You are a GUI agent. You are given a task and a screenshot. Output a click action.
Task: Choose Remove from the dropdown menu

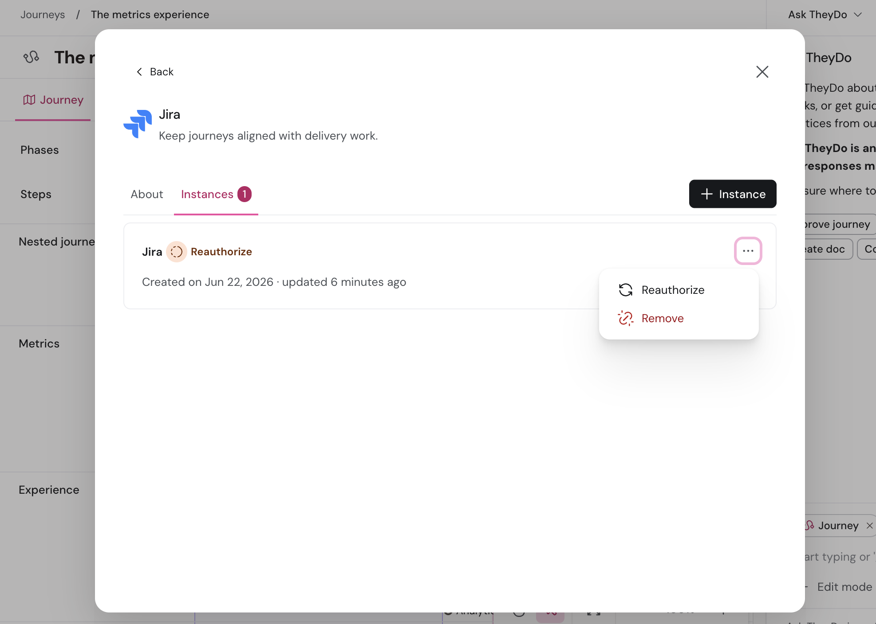(679, 318)
